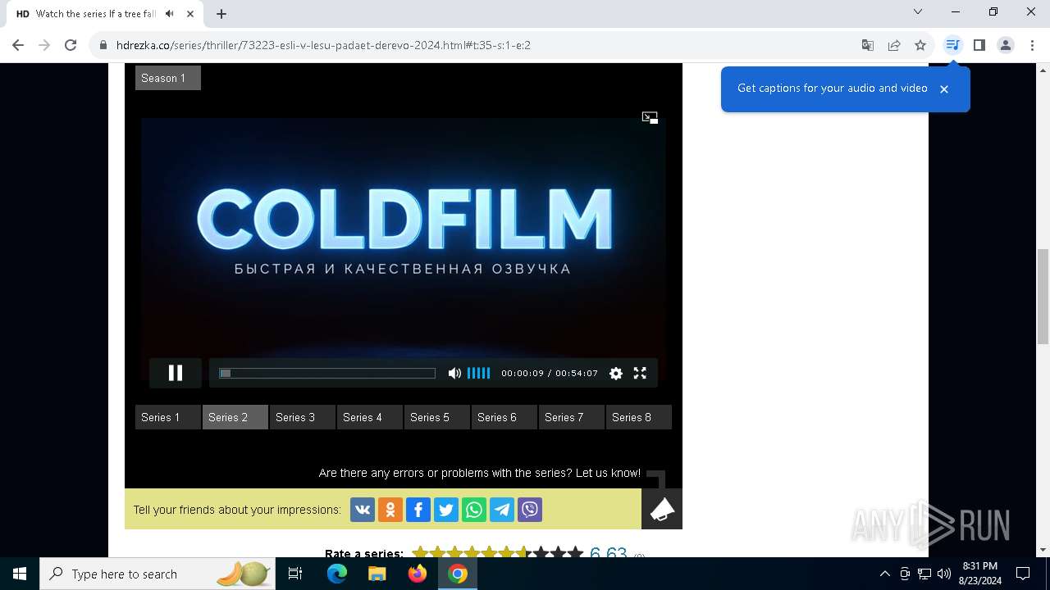The height and width of the screenshot is (590, 1050).
Task: Expand the tab search dropdown
Action: click(918, 11)
